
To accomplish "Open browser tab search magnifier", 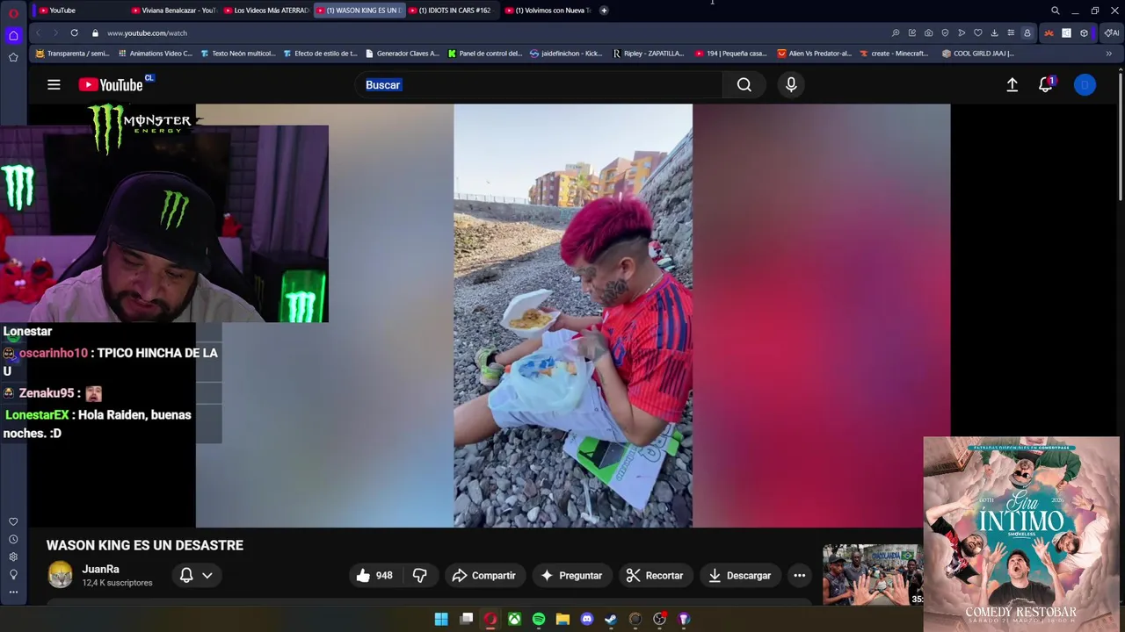I will click(1056, 11).
